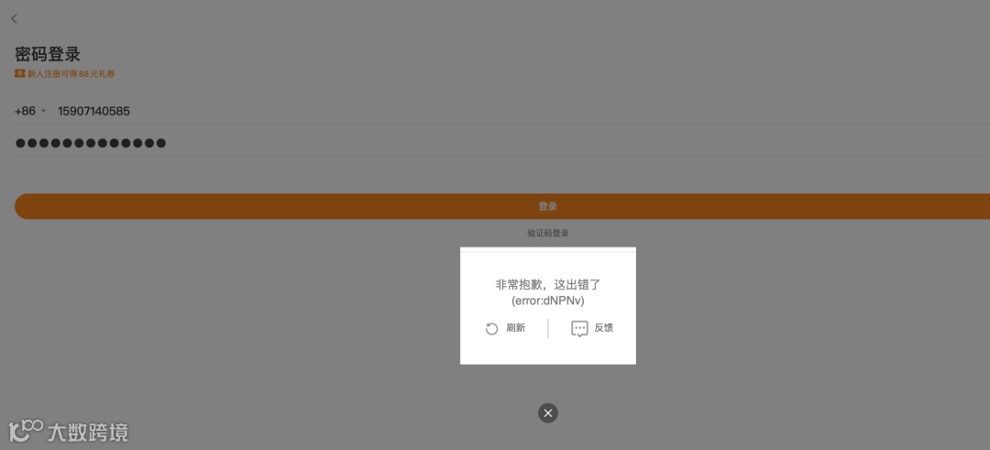Open the country code dropdown arrow

pyautogui.click(x=44, y=111)
